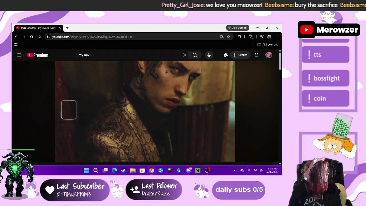Click the 'daily subs 0/5' goal
The height and width of the screenshot is (206, 366).
tap(239, 190)
